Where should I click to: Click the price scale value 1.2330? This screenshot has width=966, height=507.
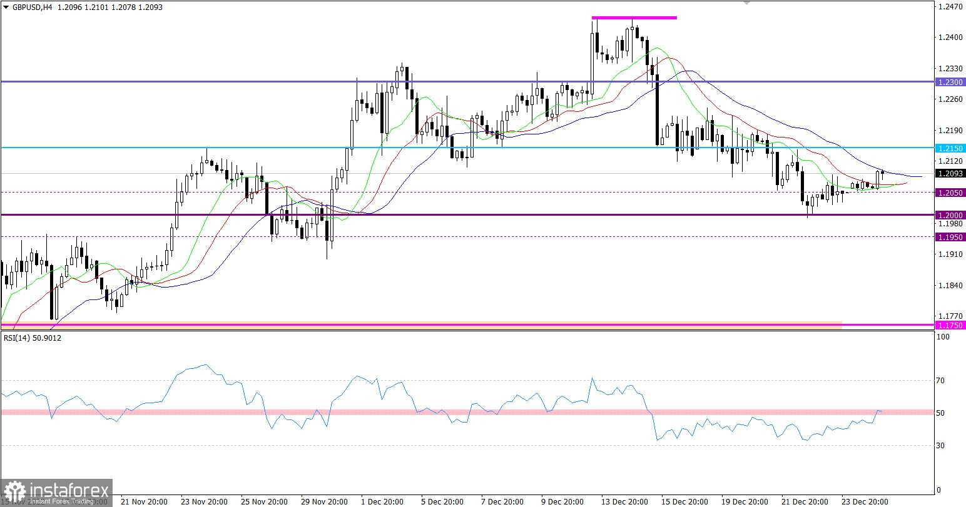[x=950, y=68]
